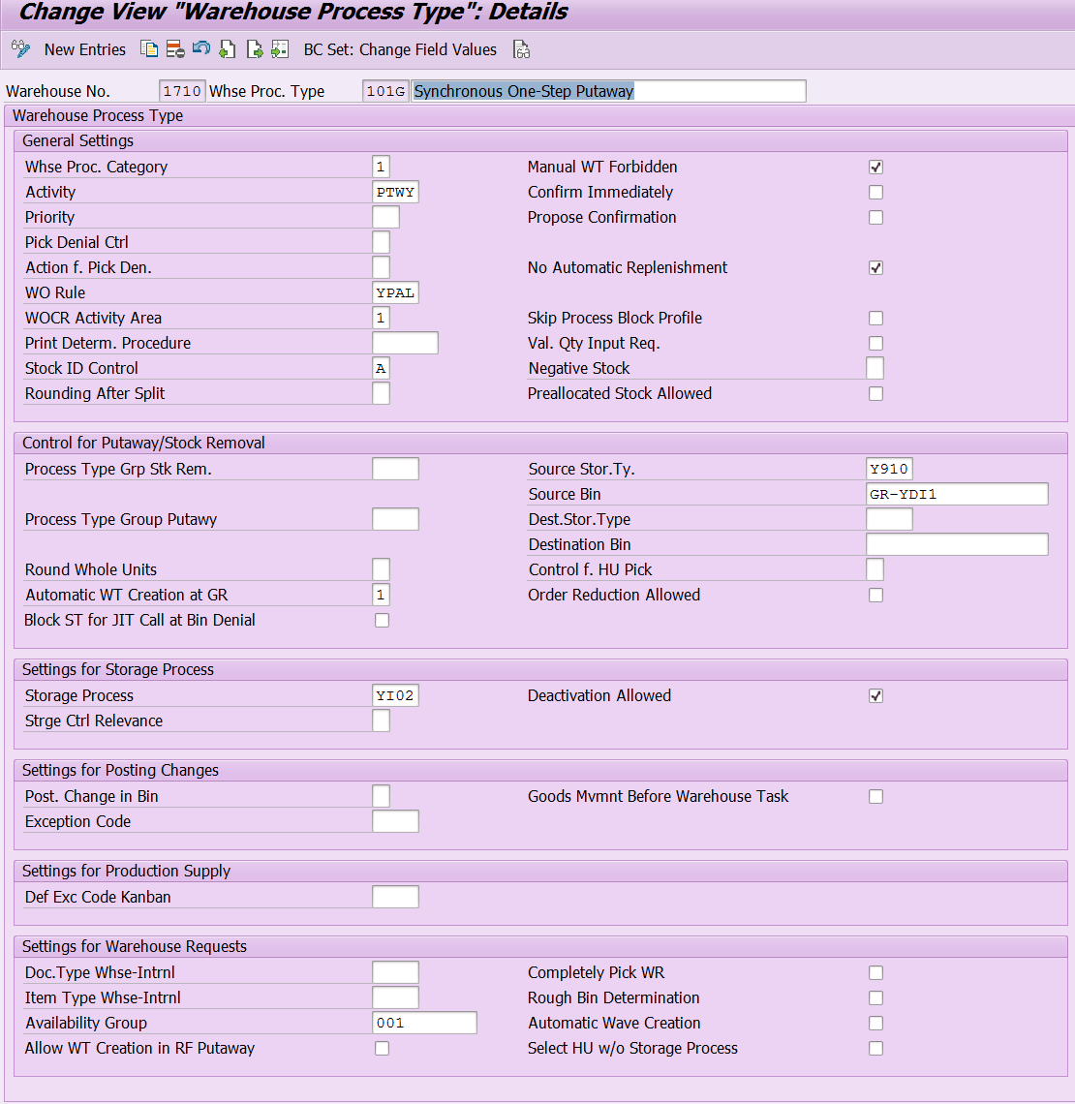Disable the No Automatic Replenishment checkbox
This screenshot has width=1075, height=1104.
[x=875, y=268]
